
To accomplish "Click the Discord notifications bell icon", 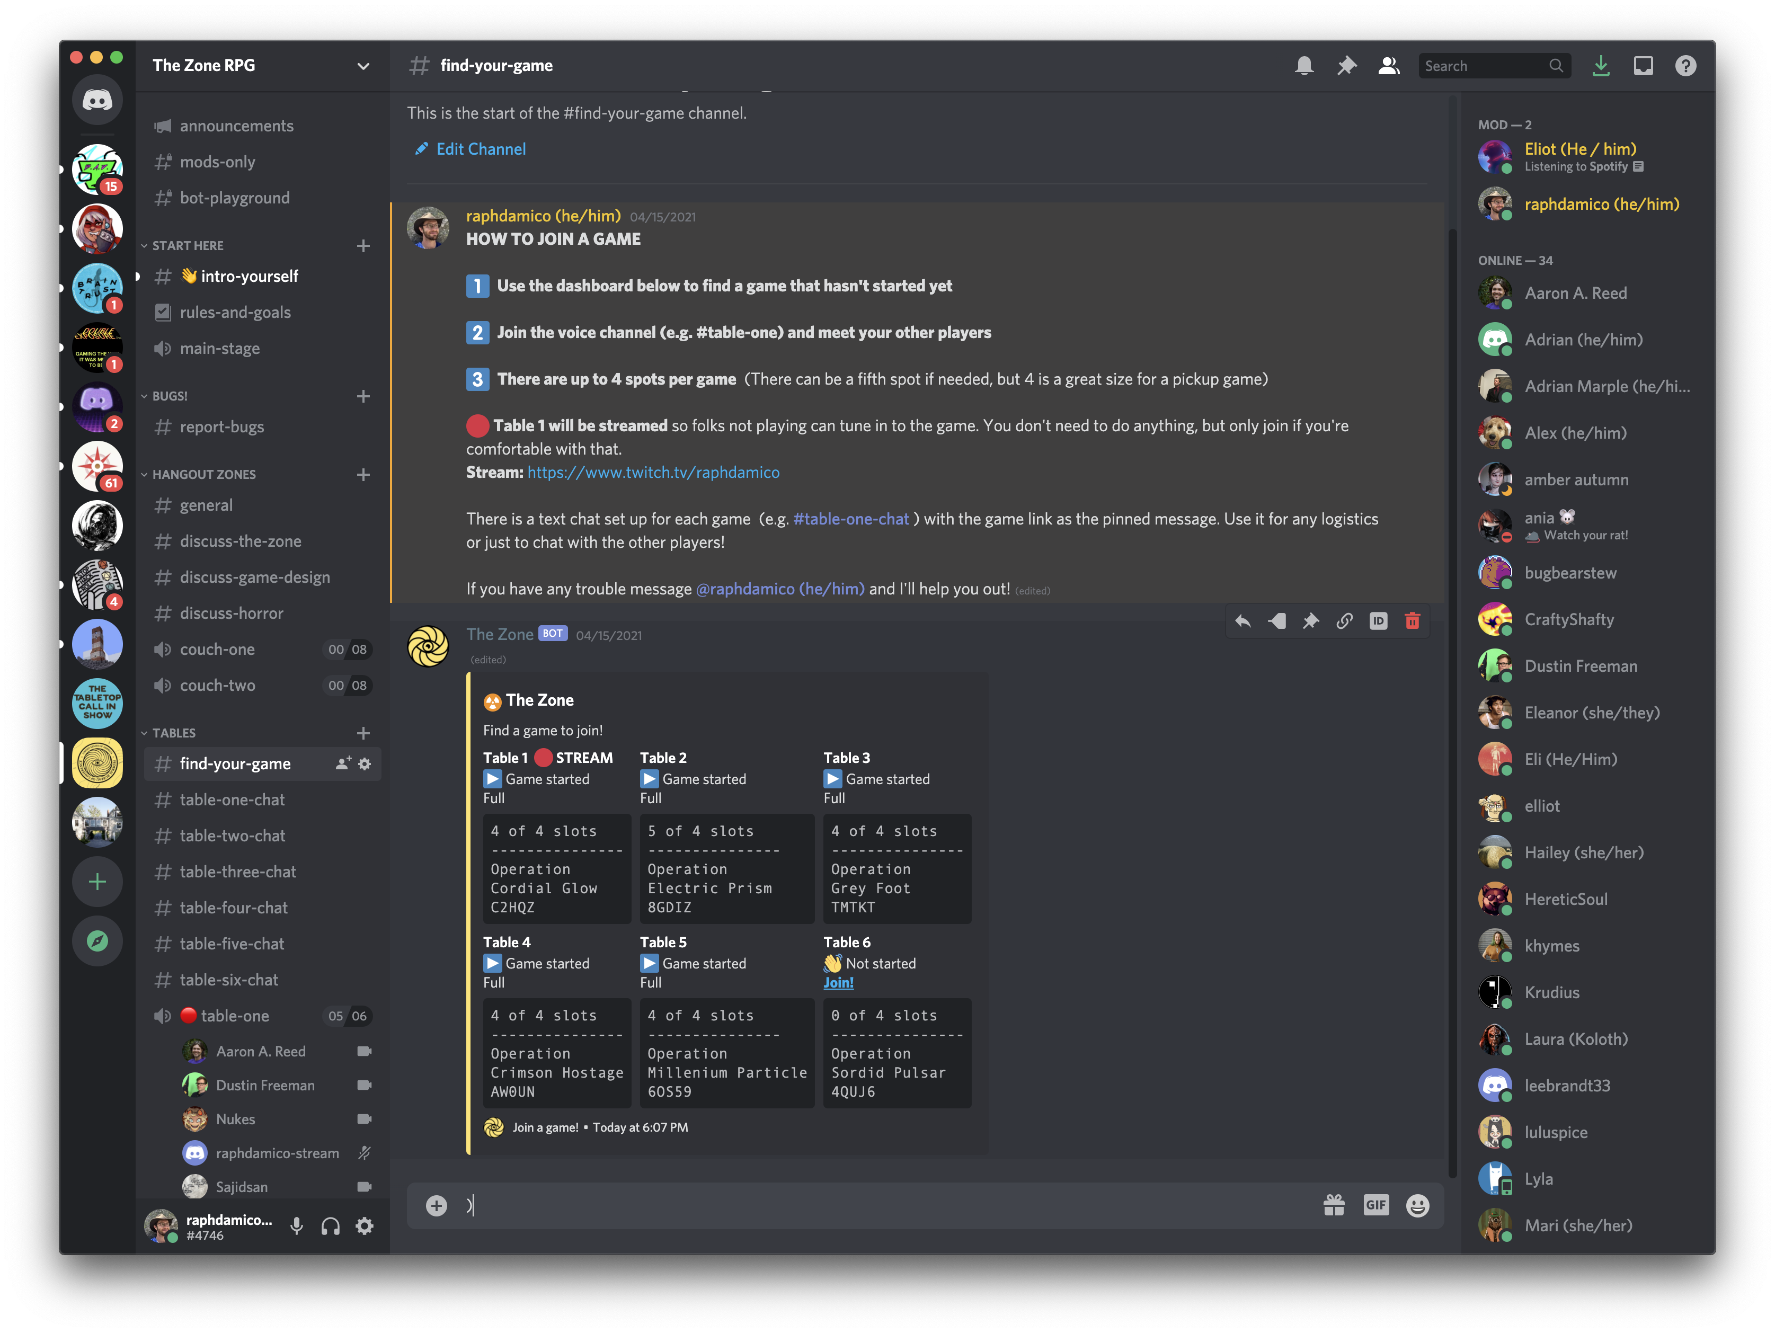I will (1304, 66).
